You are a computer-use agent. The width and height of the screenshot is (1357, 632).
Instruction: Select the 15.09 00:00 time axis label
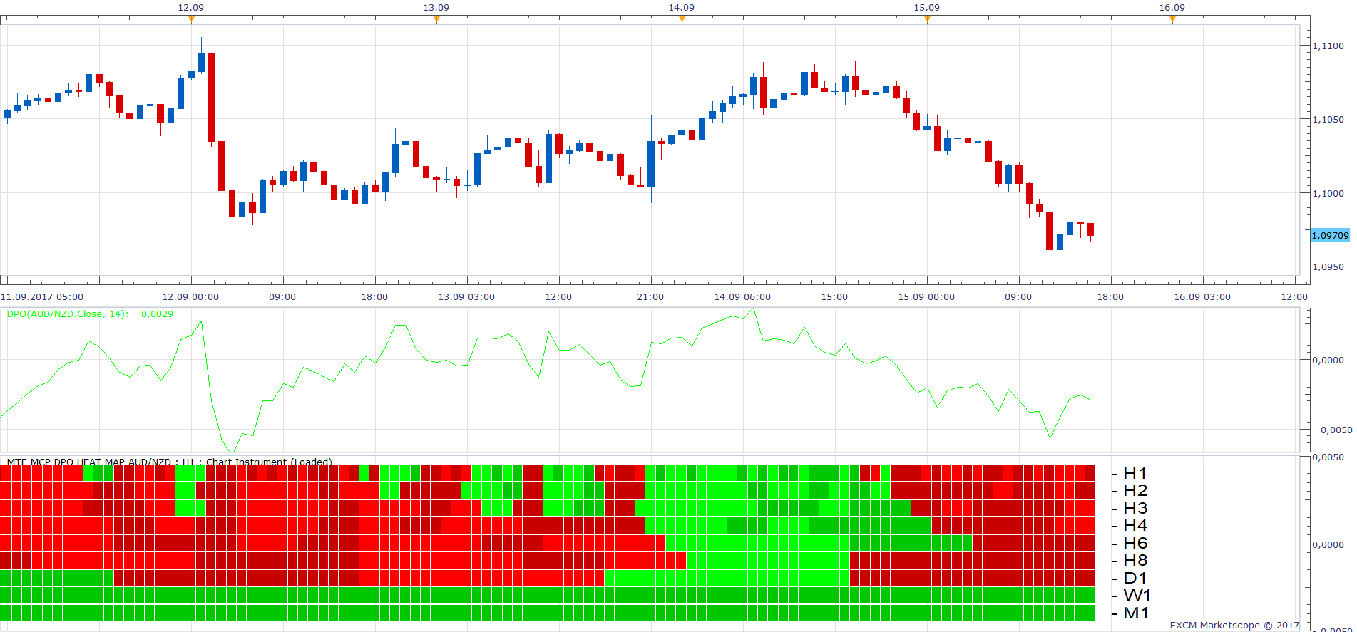tap(926, 296)
